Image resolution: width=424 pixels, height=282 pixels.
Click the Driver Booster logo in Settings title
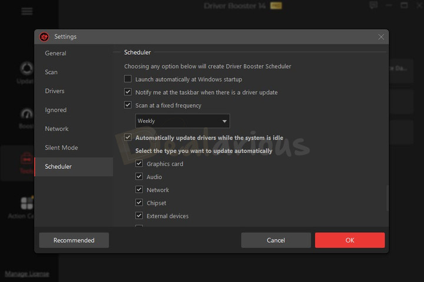[x=44, y=37]
